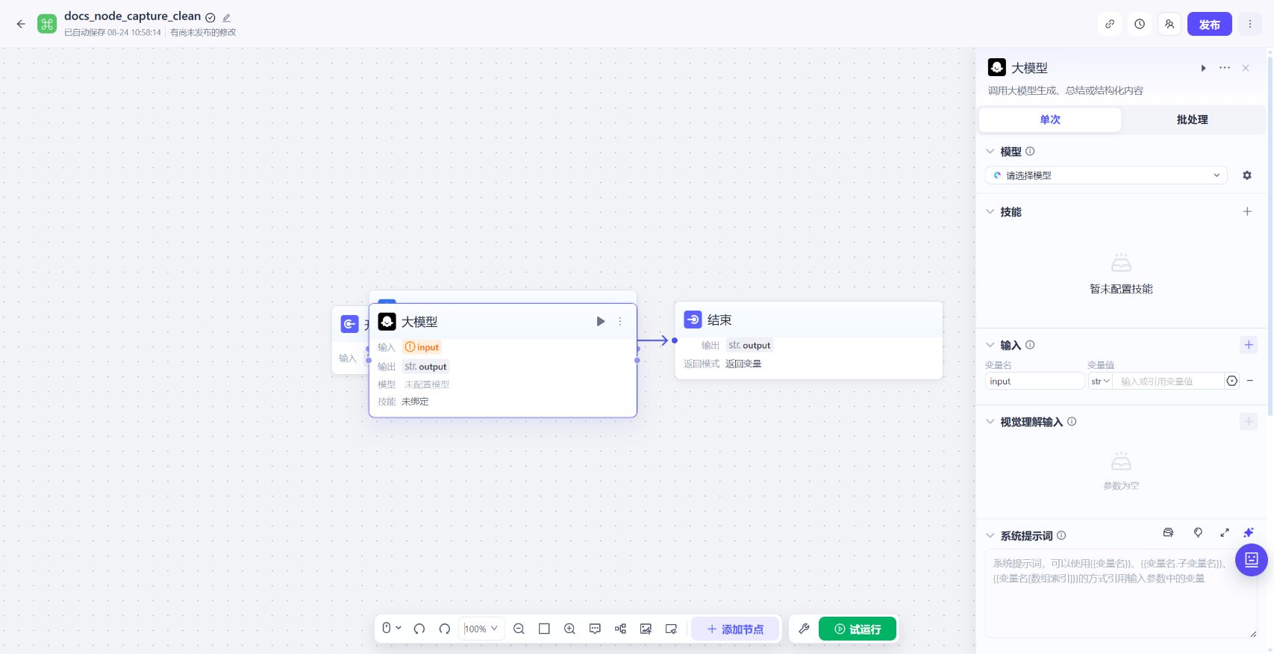Switch to the 批处理 tab
This screenshot has width=1274, height=654.
(1192, 119)
